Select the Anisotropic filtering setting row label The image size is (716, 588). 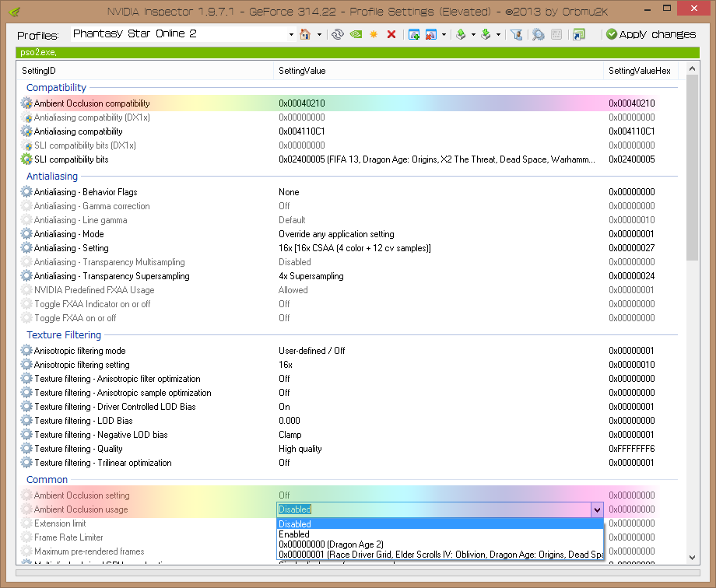pos(82,364)
